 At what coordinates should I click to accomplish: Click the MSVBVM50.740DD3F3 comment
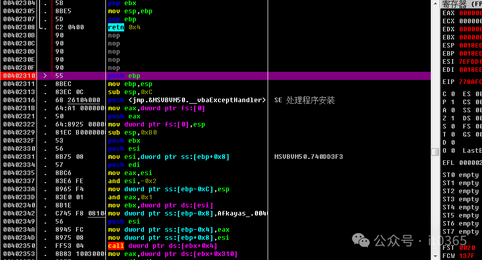(x=308, y=157)
